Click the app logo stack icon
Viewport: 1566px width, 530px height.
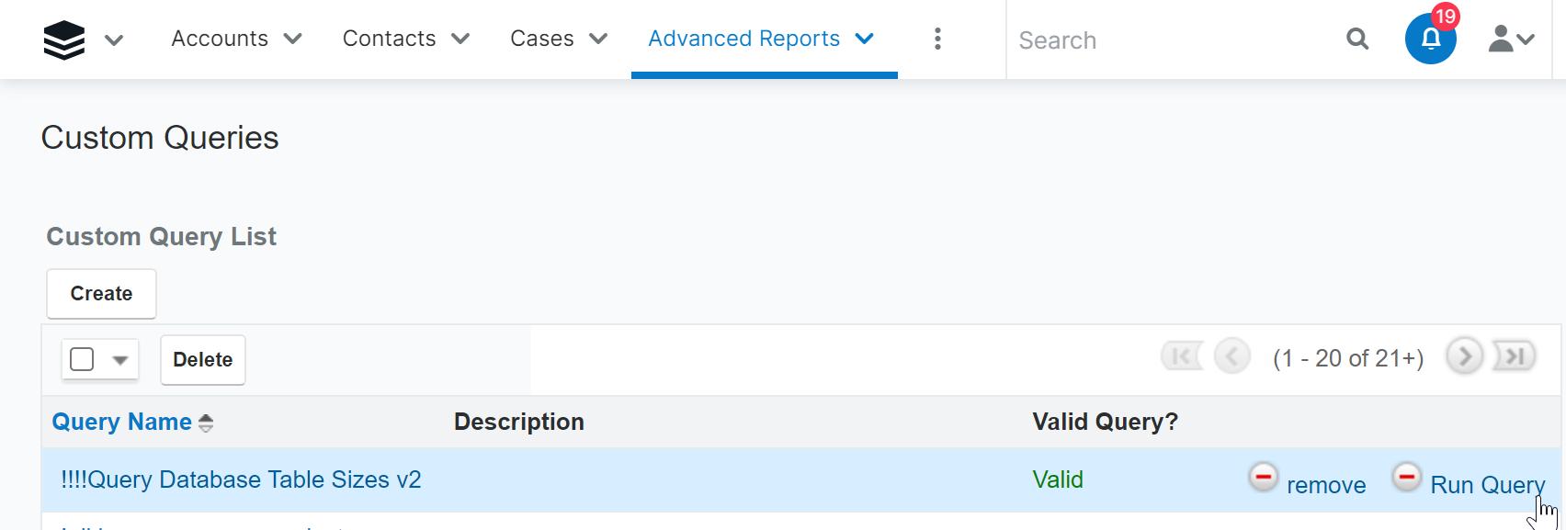(62, 39)
